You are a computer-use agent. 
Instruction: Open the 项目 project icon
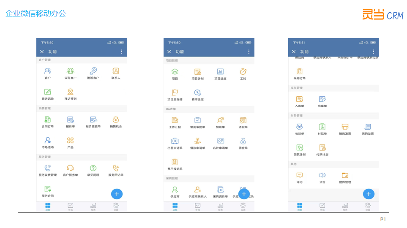pos(175,72)
